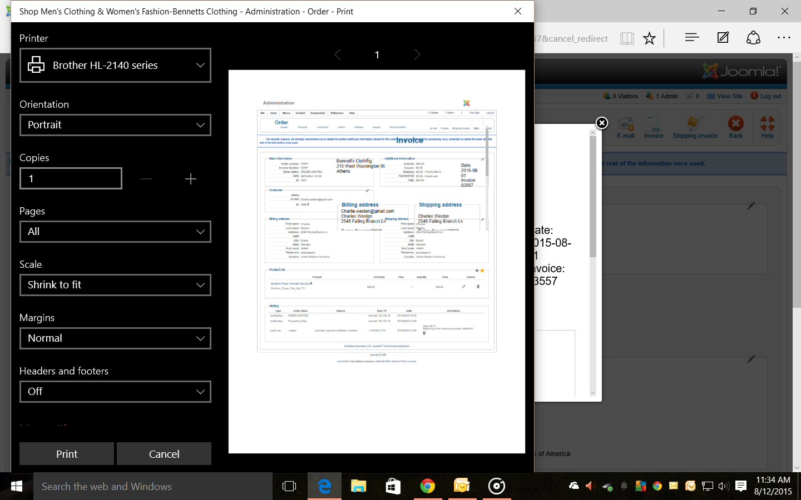Screen dimensions: 801x500
Task: Click the Invoice toolbar icon
Action: point(654,127)
